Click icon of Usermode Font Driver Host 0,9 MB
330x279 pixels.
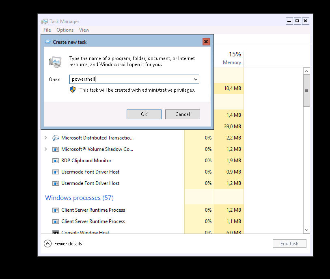click(56, 172)
